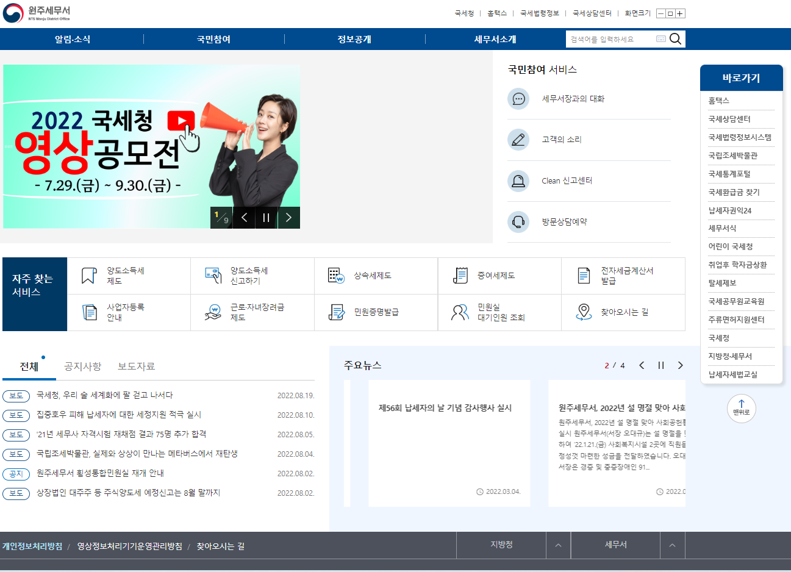Open 국세법령정보시스템 in 바로가기 sidebar
The height and width of the screenshot is (572, 791).
pyautogui.click(x=741, y=137)
